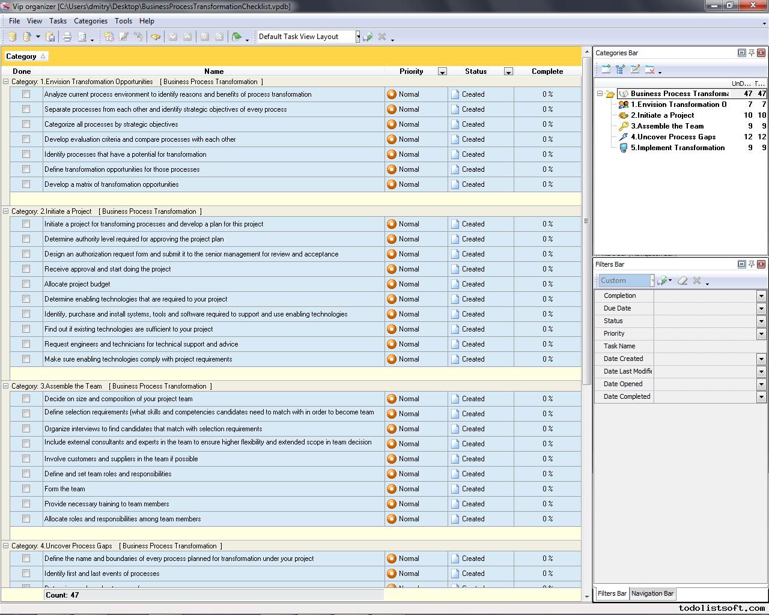Mark 'Form the team' task as done
The height and width of the screenshot is (615, 769).
click(26, 489)
